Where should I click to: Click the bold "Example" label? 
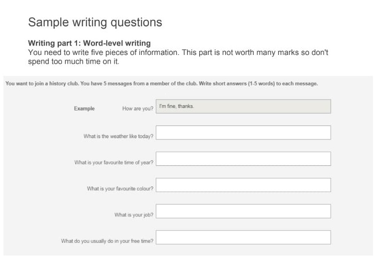[84, 108]
